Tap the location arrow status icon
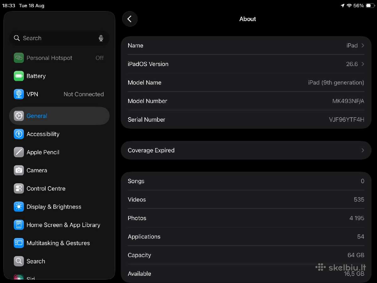The height and width of the screenshot is (283, 377). tap(342, 6)
